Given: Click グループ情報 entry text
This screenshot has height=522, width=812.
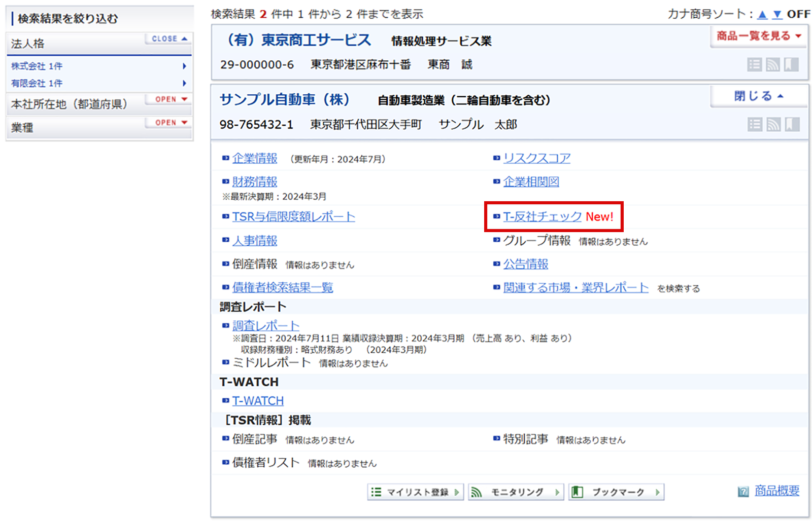Looking at the screenshot, I should (x=537, y=241).
